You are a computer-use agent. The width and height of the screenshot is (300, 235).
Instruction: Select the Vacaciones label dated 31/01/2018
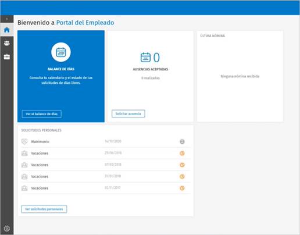tap(40, 176)
